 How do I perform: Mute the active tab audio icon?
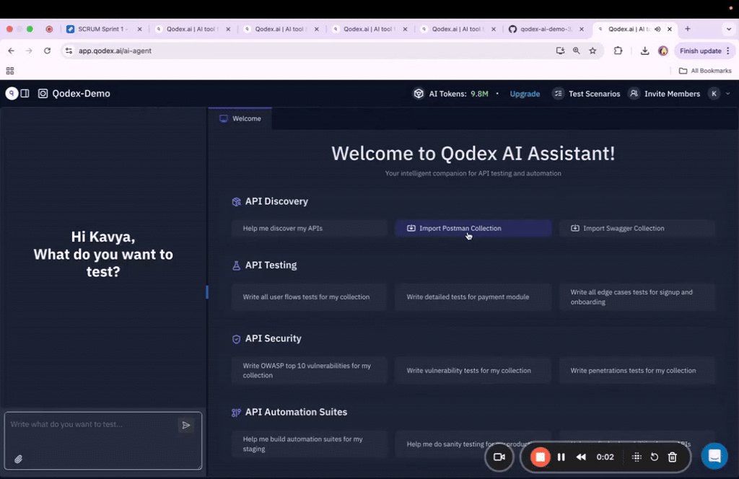coord(657,29)
